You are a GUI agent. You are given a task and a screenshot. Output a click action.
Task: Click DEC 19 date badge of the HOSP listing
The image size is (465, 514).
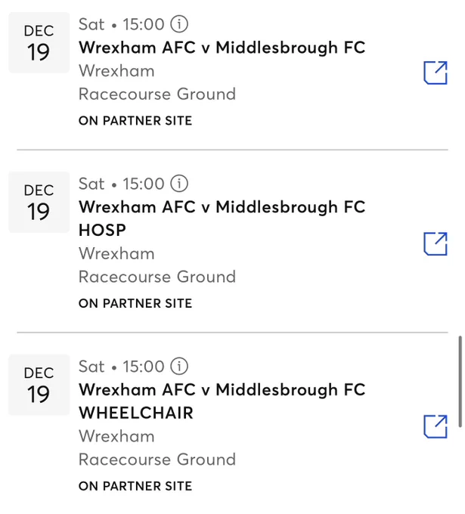click(39, 202)
